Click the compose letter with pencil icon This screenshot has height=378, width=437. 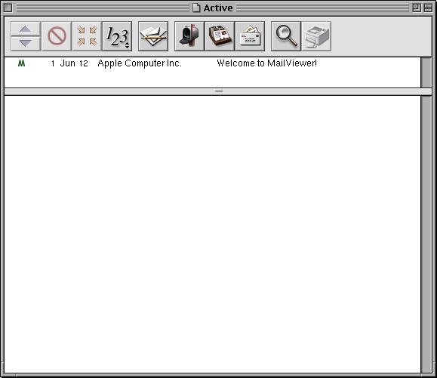point(153,36)
